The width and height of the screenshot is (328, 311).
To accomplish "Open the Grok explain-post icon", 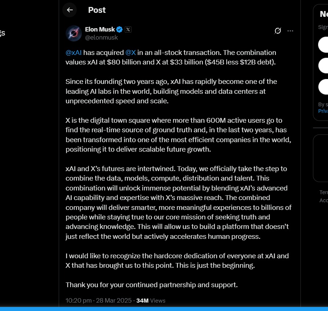I will coord(278,31).
